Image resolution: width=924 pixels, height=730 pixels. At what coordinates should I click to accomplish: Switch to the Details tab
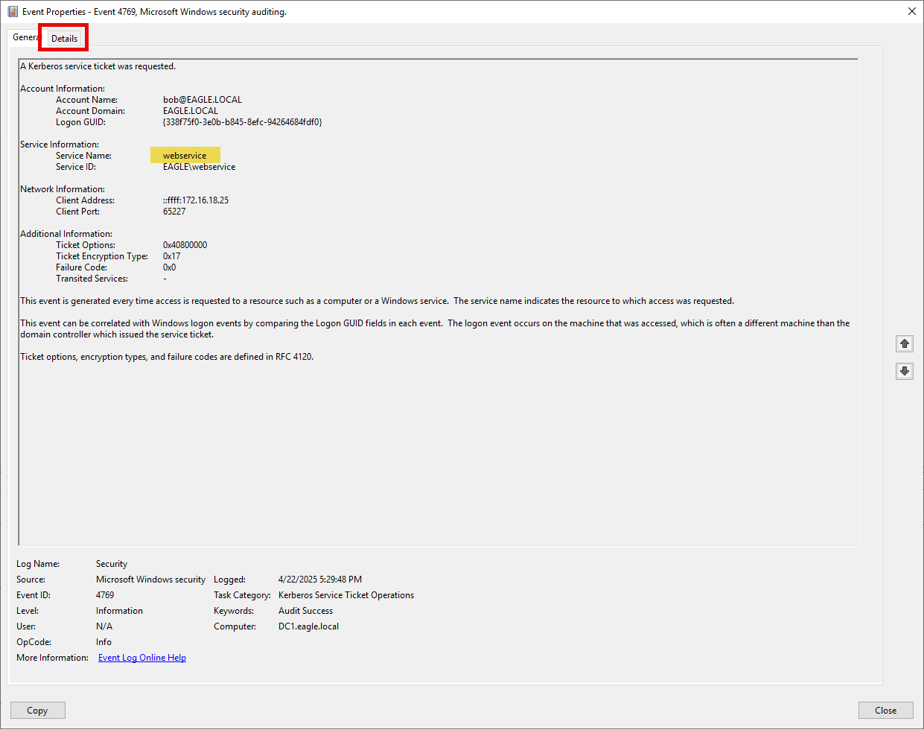tap(64, 38)
